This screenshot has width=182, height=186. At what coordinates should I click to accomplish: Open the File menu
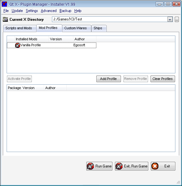coord(6,11)
